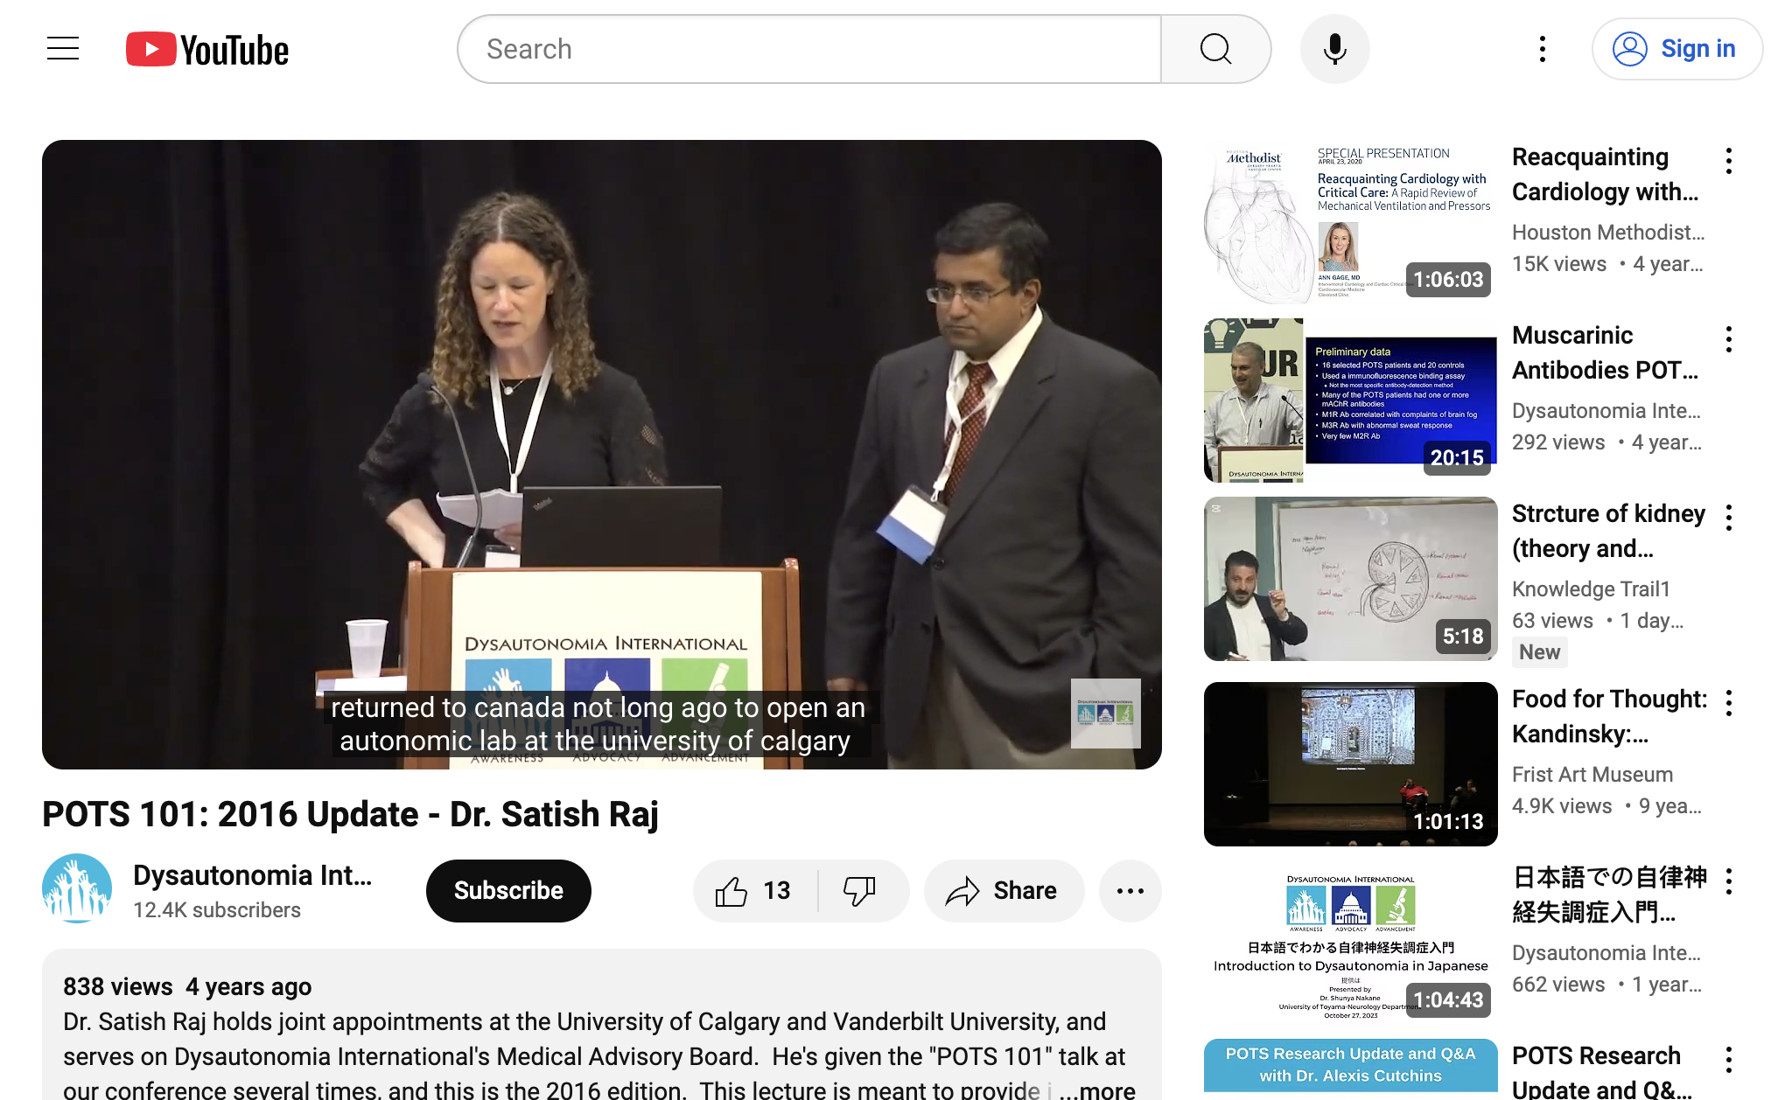Open the top-bar settings three-dot menu
The width and height of the screenshot is (1792, 1100).
[1543, 49]
